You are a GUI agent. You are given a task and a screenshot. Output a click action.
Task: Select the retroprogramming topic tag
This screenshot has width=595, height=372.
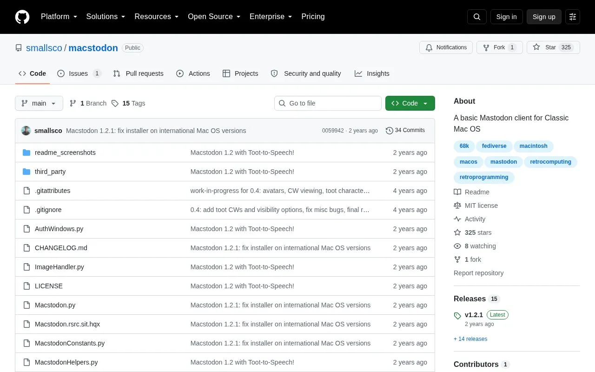(x=484, y=177)
